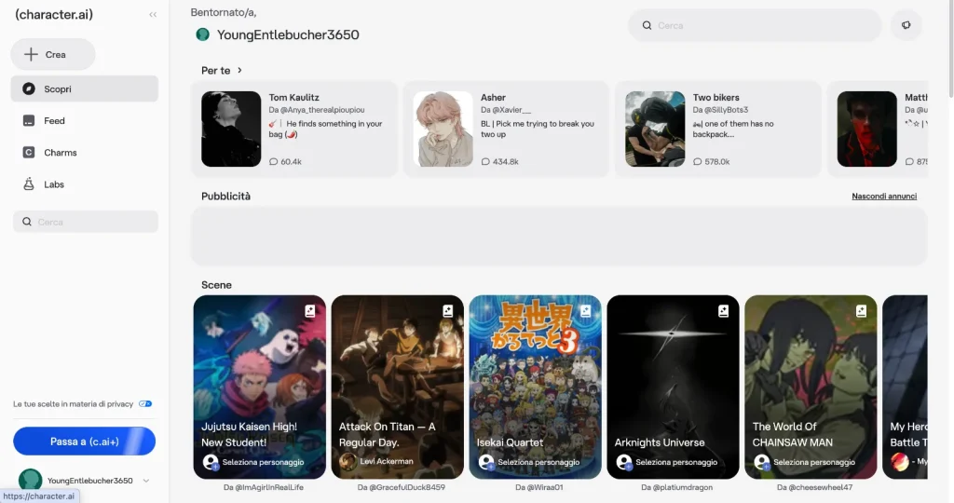The height and width of the screenshot is (503, 954).
Task: Focus the top Cerca search bar
Action: coord(755,25)
